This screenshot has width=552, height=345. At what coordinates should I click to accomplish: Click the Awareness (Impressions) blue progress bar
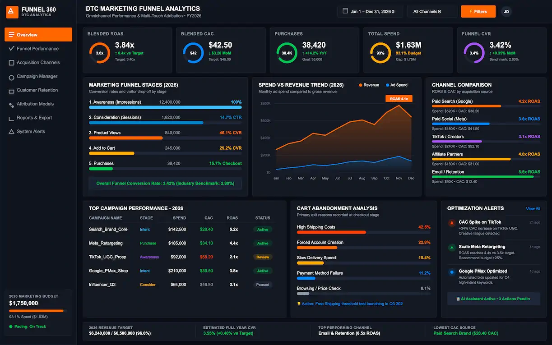pos(165,107)
